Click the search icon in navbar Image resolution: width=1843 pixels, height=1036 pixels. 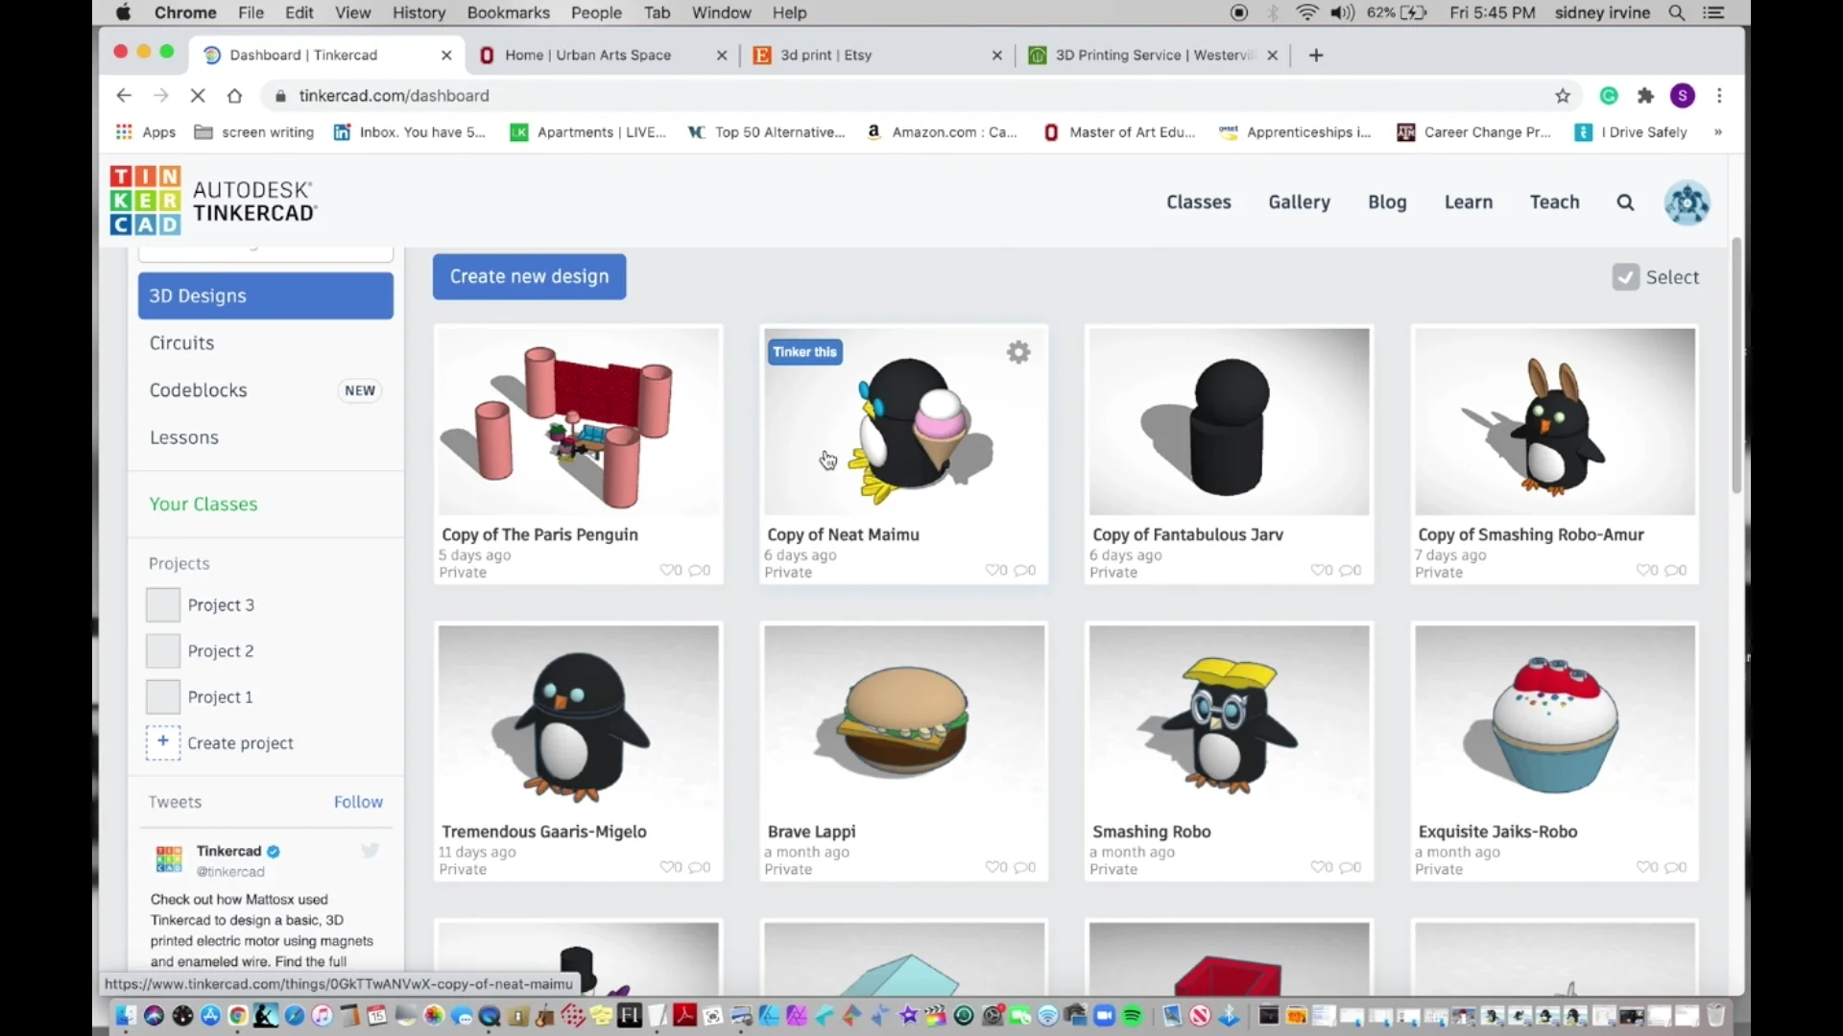tap(1625, 201)
